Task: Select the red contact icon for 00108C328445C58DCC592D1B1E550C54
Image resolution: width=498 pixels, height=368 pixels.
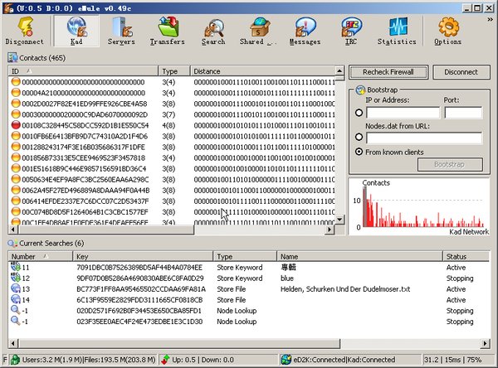Action: coord(16,125)
